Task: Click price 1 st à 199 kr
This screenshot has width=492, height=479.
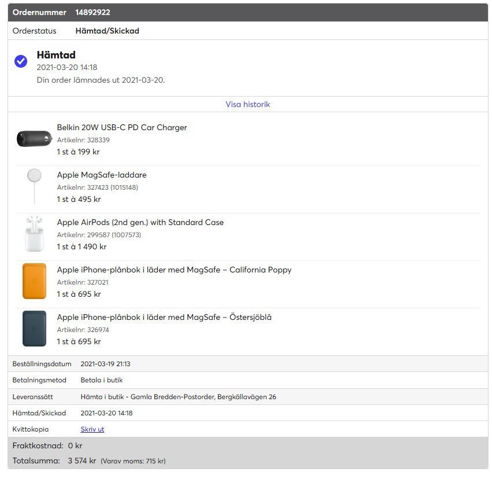Action: 78,152
